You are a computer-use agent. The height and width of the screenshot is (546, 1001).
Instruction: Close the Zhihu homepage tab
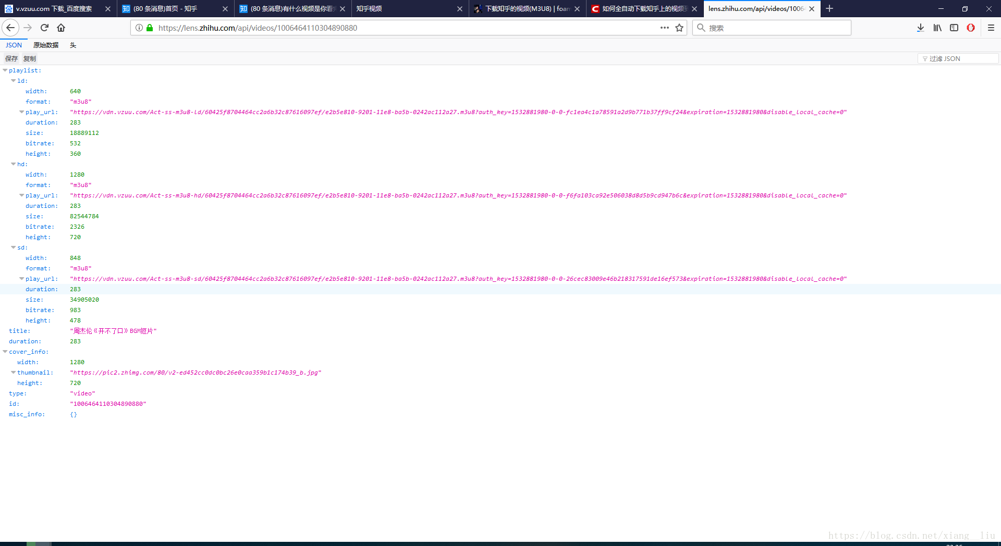point(225,9)
